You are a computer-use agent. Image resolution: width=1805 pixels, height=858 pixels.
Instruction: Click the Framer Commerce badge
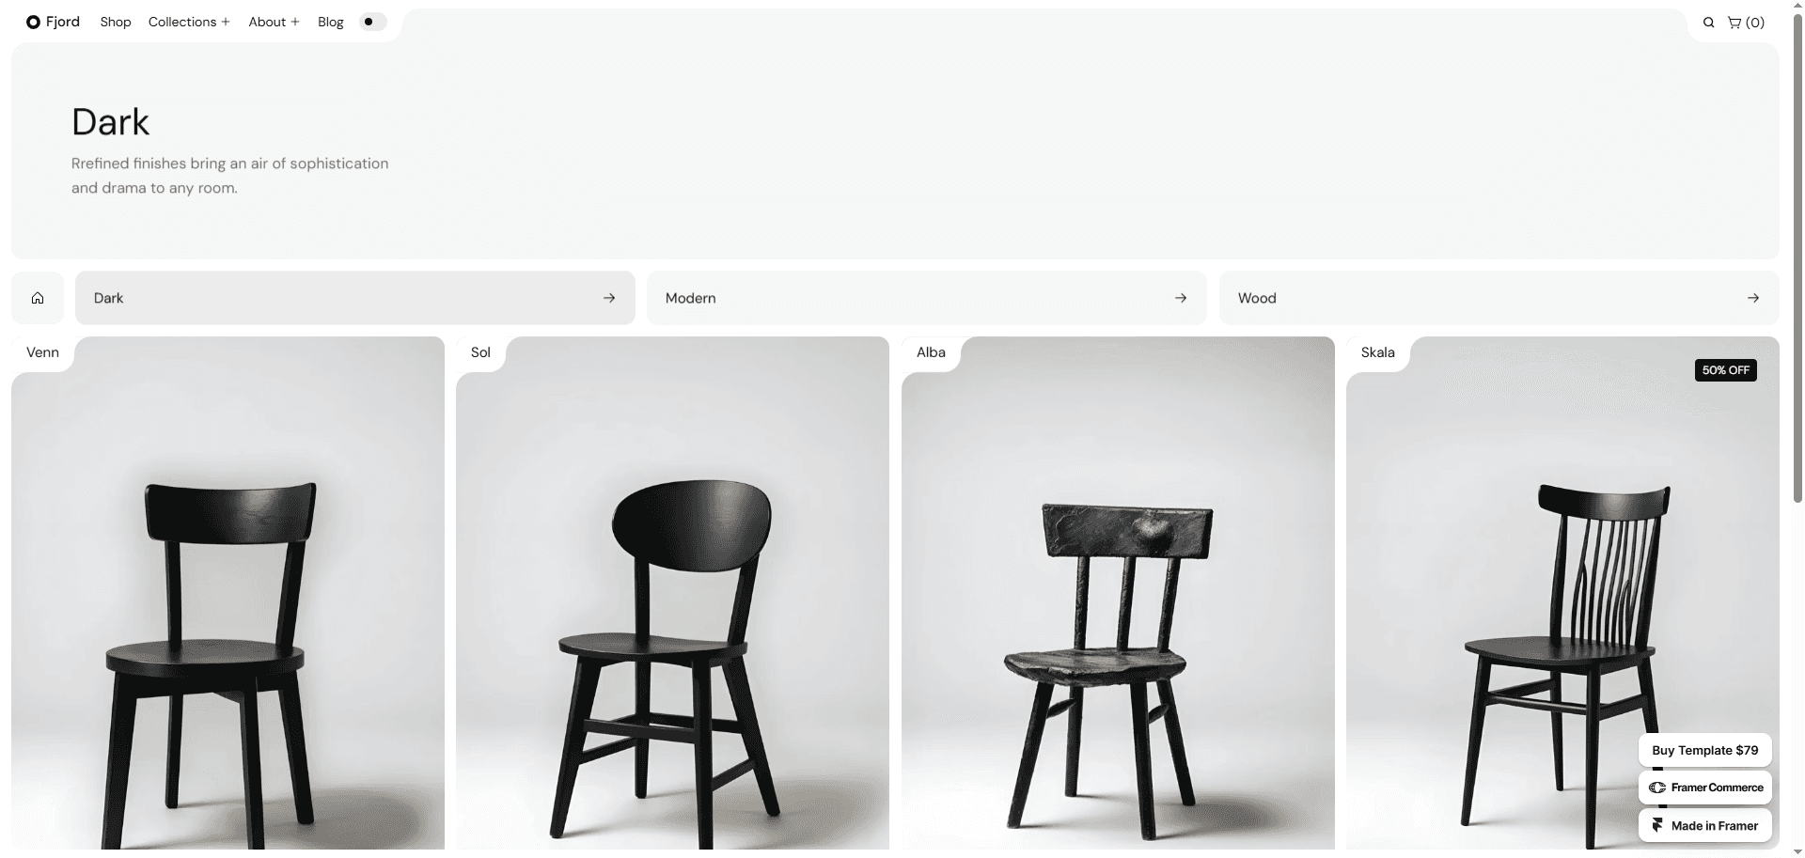[1705, 788]
